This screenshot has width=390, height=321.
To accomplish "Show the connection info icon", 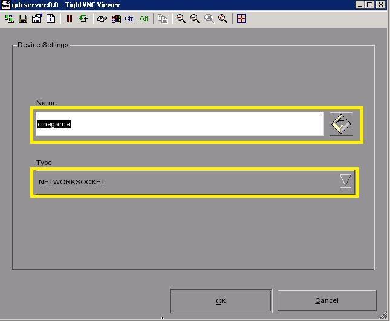I will [51, 19].
